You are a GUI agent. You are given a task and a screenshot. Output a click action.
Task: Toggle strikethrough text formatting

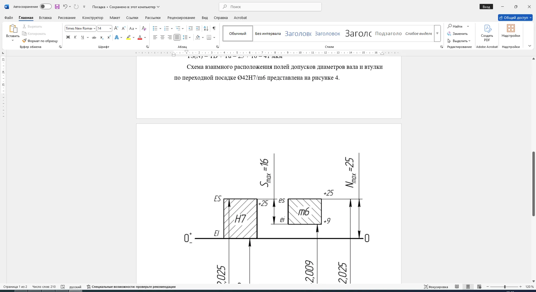click(x=94, y=37)
